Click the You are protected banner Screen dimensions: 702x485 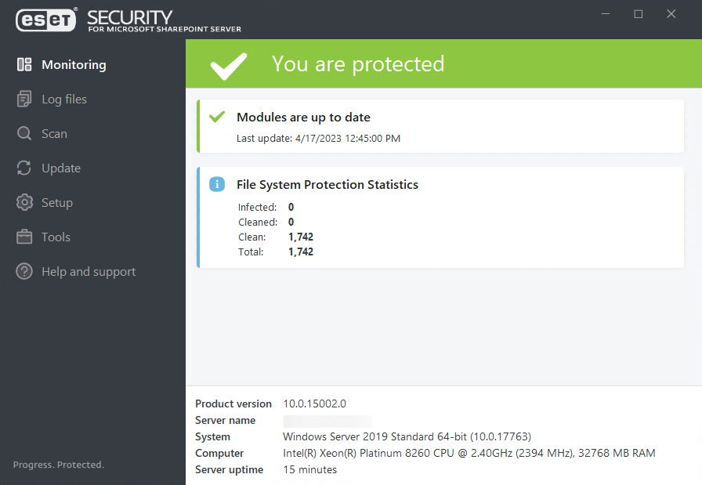[x=358, y=63]
